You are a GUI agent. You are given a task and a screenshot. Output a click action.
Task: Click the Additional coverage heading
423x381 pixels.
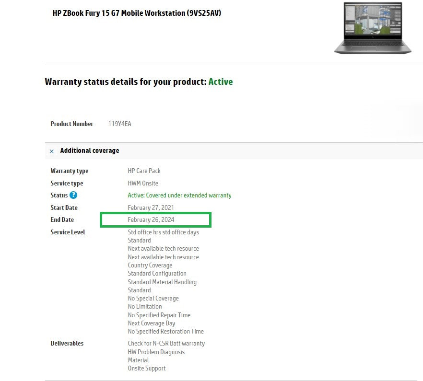pos(90,150)
